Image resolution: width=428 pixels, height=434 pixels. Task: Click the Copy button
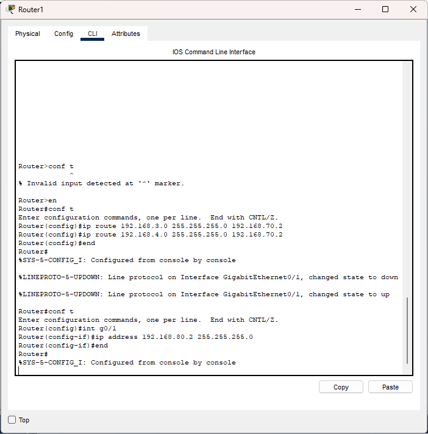(x=341, y=386)
